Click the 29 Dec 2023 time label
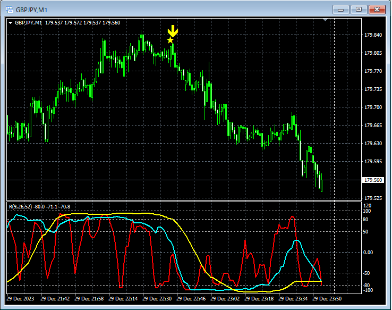392x310 pixels. [x=20, y=298]
